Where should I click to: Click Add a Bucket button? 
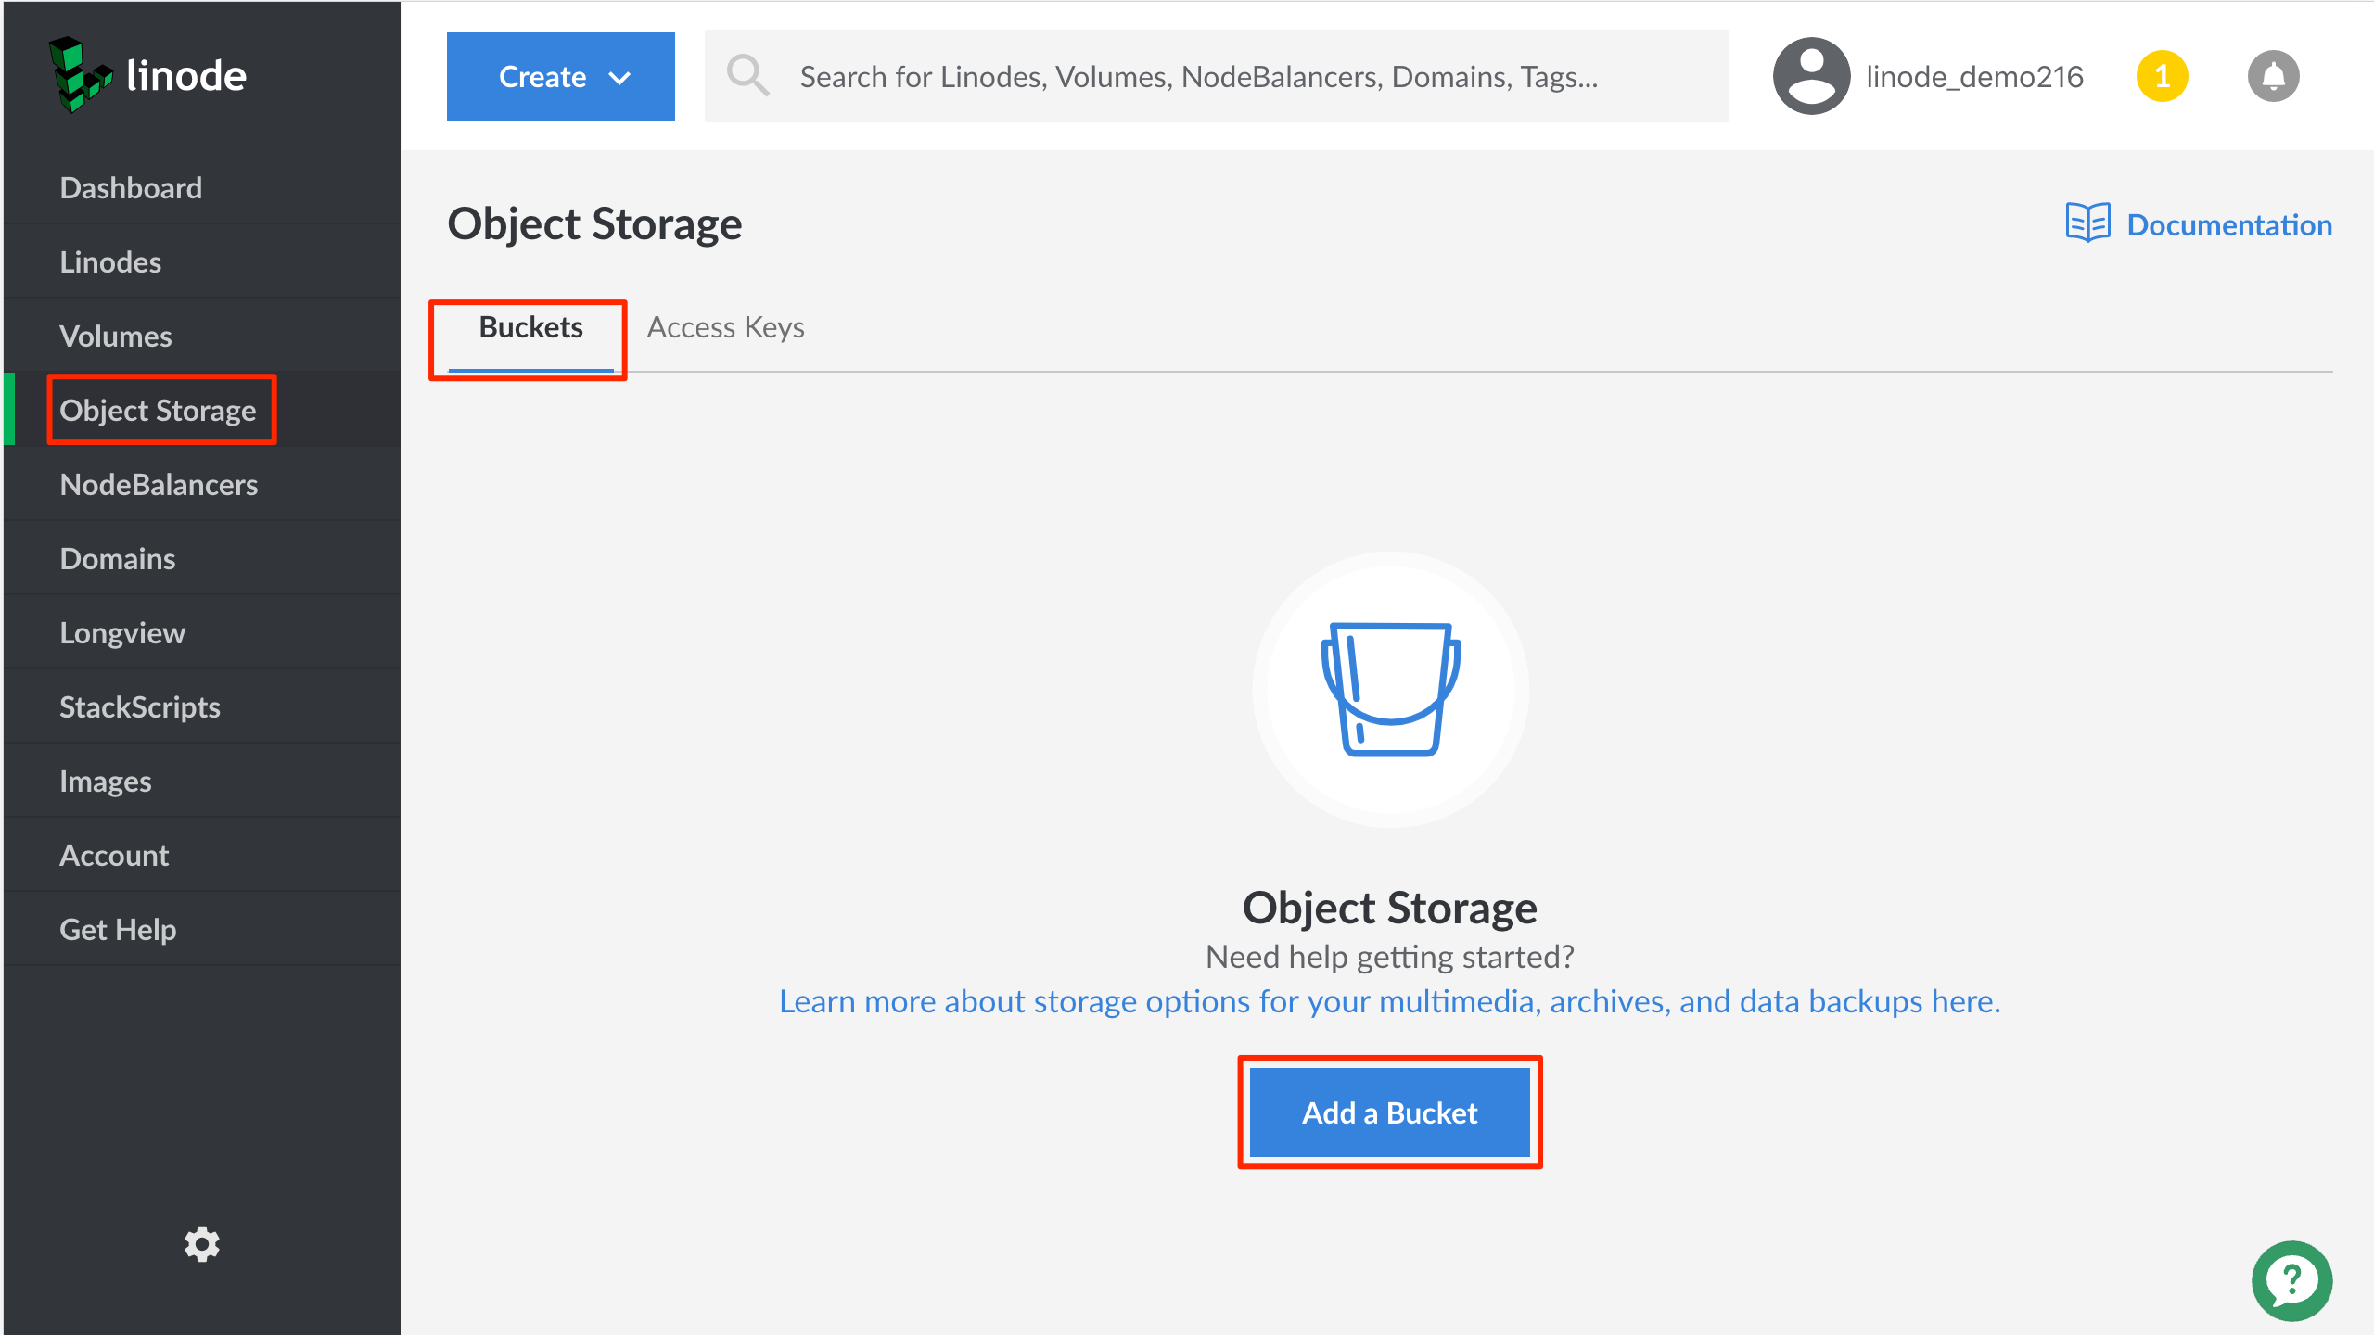pos(1389,1112)
